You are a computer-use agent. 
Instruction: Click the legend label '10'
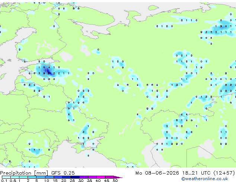point(47,181)
